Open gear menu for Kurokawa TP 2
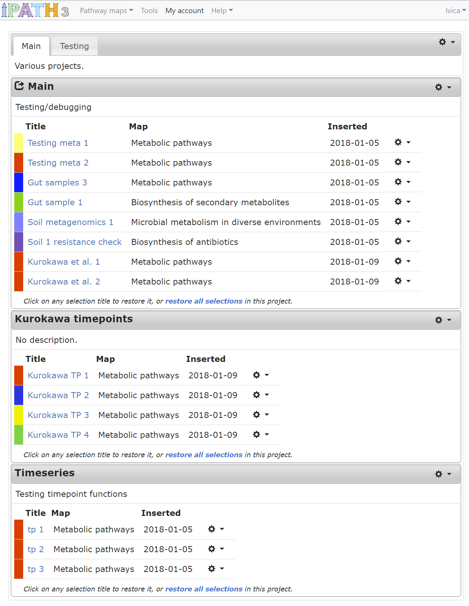Image resolution: width=469 pixels, height=606 pixels. (x=260, y=395)
